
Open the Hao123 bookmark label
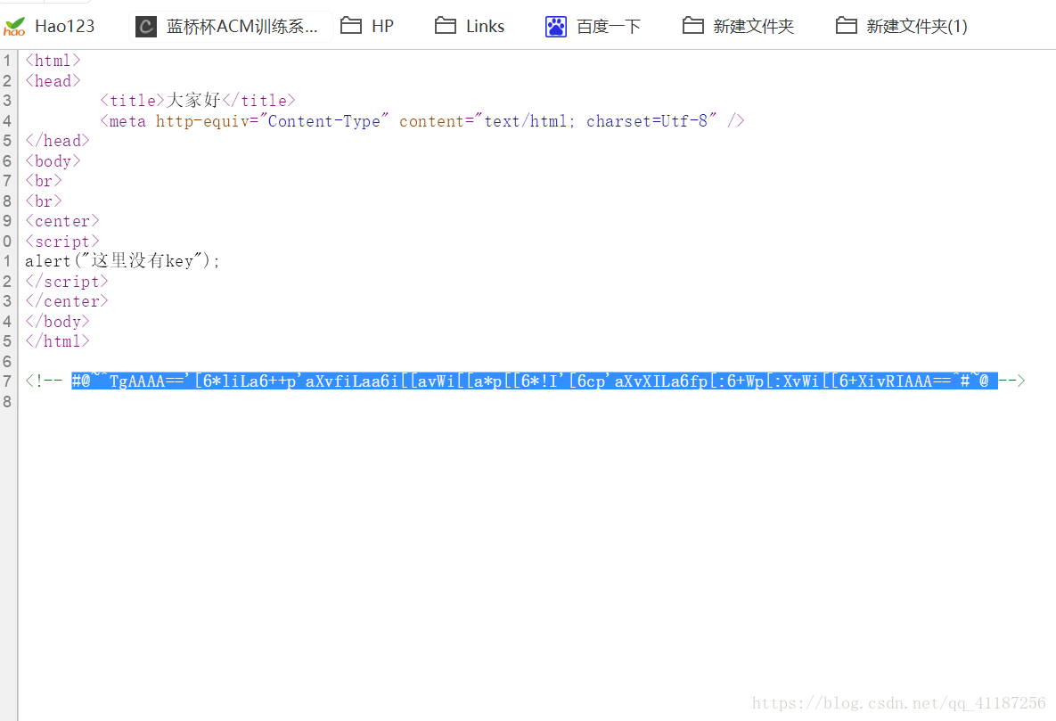[65, 26]
